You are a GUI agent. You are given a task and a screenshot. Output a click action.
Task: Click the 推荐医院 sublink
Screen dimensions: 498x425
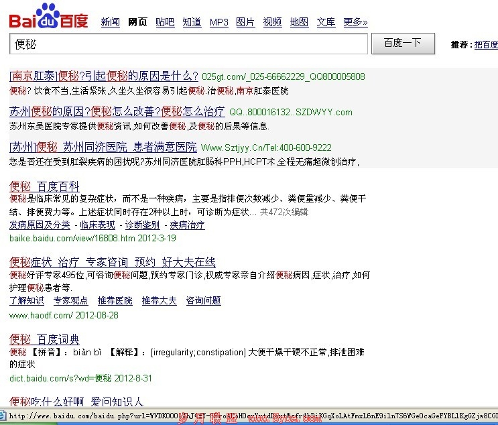click(x=115, y=300)
